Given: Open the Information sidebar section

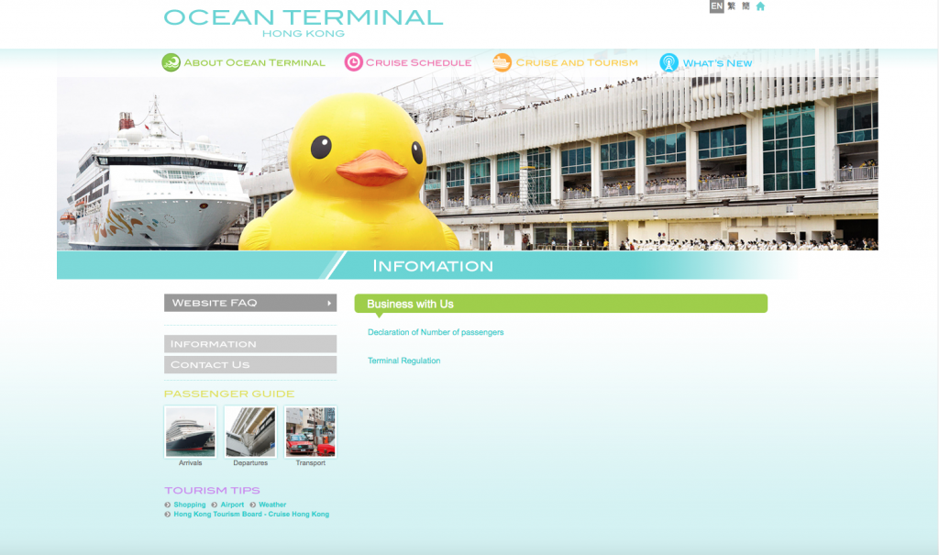Looking at the screenshot, I should [250, 344].
